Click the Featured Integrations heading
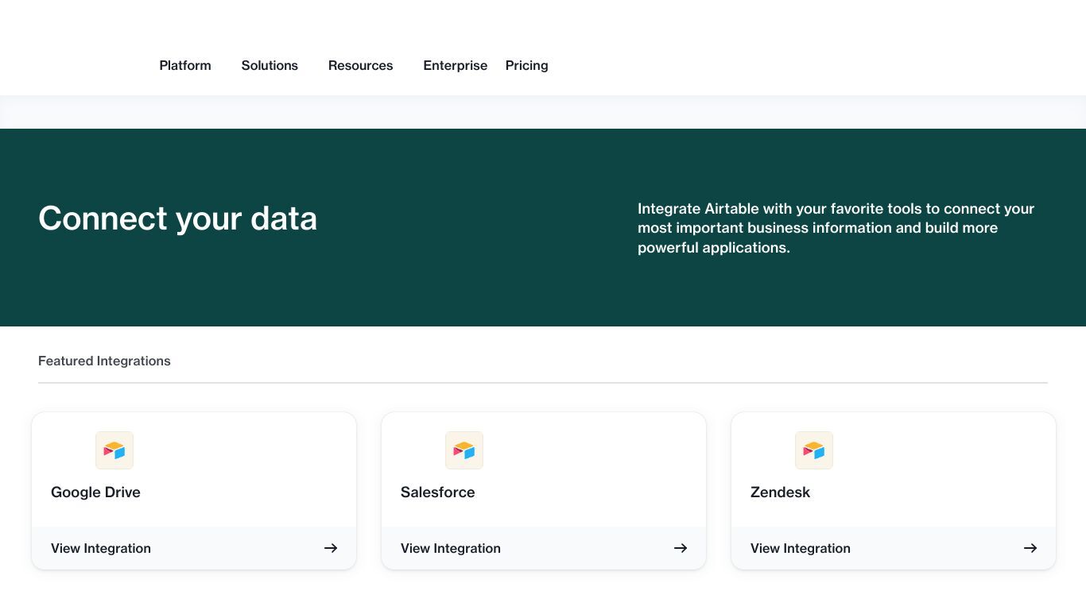Screen dimensions: 1086x610 click(104, 361)
